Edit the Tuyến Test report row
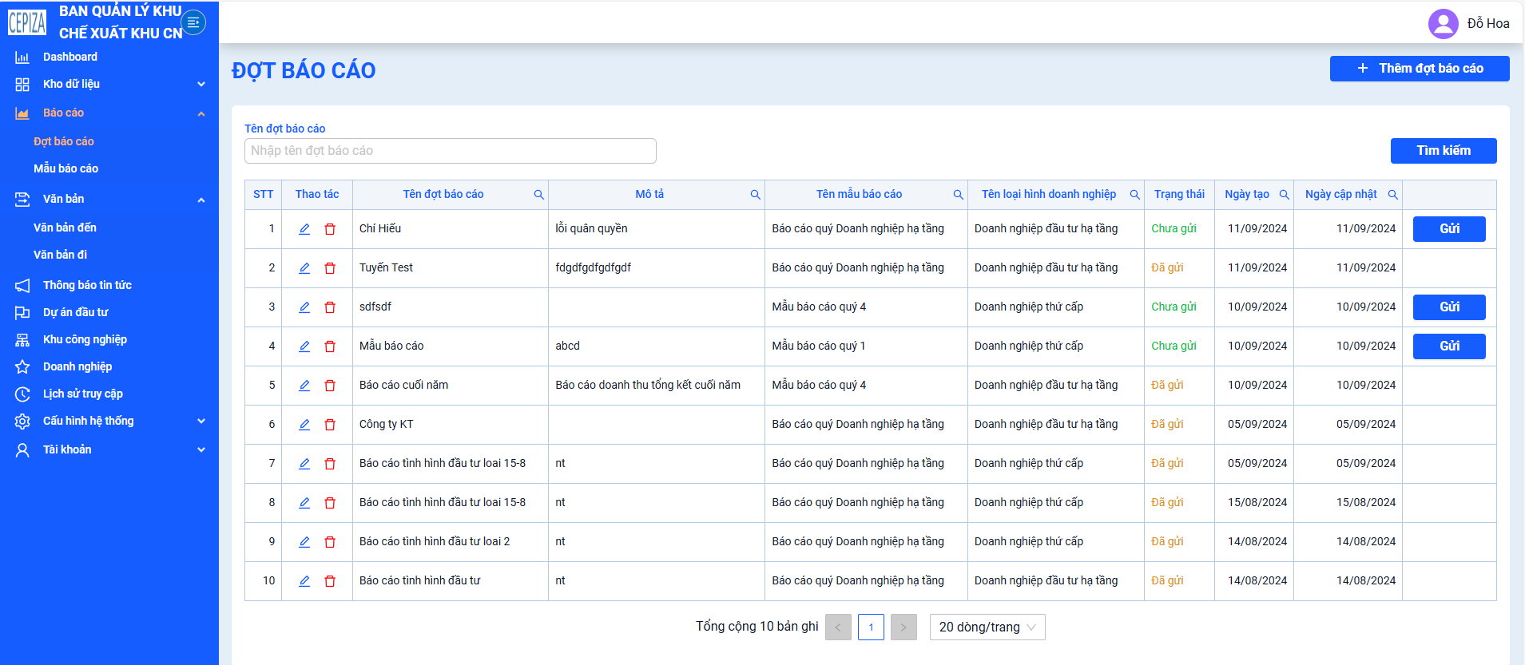This screenshot has height=665, width=1525. (304, 268)
